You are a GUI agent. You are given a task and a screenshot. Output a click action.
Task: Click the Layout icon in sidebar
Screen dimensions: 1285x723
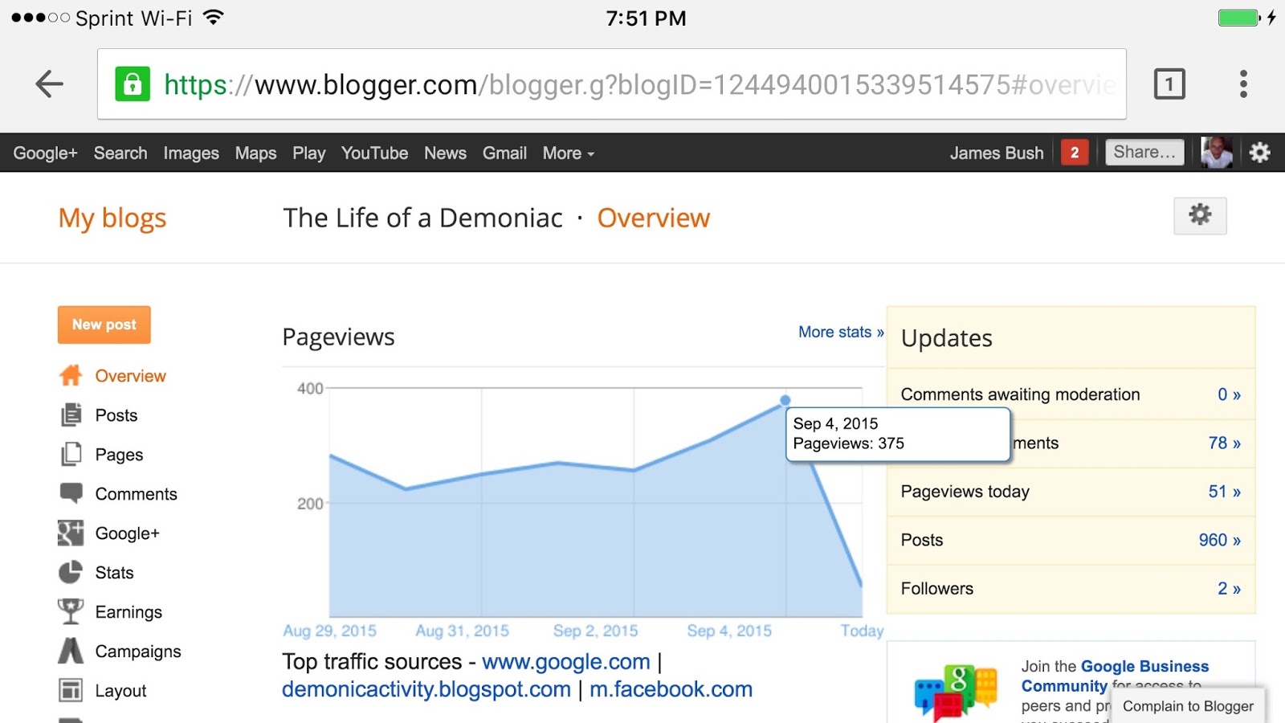(71, 690)
